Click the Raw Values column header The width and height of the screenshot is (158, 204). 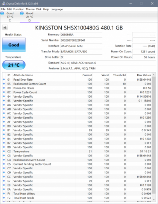click(x=144, y=75)
